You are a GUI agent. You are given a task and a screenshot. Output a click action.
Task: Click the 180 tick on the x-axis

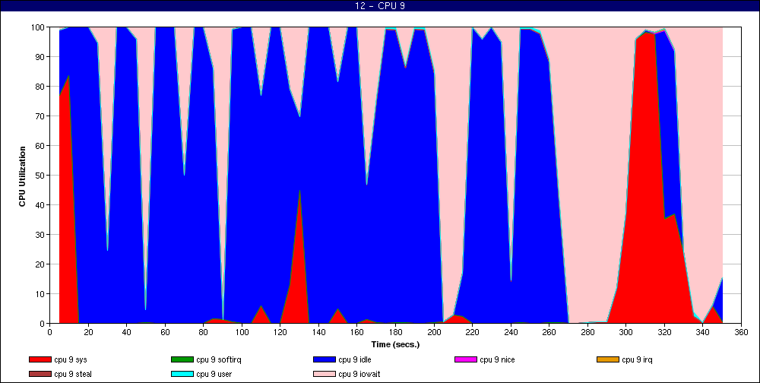395,331
